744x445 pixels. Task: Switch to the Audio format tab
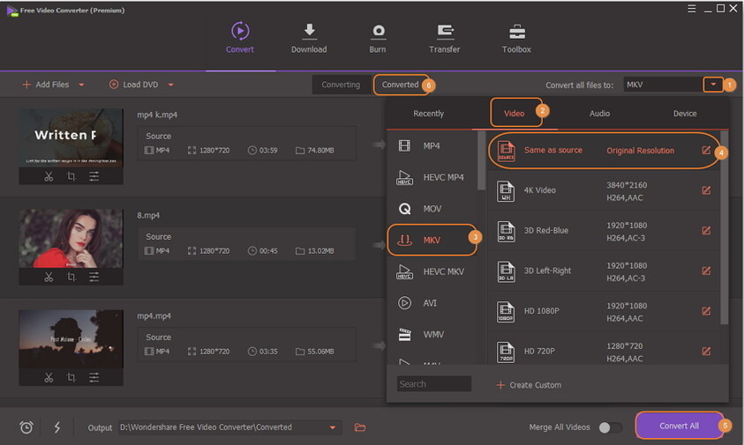(x=599, y=114)
